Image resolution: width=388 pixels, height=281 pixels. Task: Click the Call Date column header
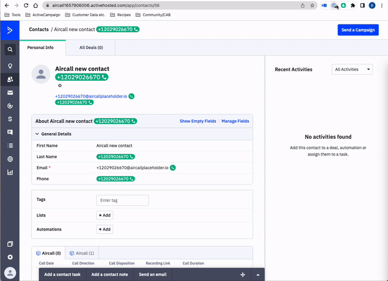(47, 263)
